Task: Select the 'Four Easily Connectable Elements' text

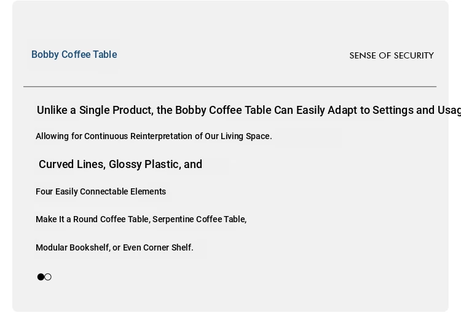Action: [101, 191]
